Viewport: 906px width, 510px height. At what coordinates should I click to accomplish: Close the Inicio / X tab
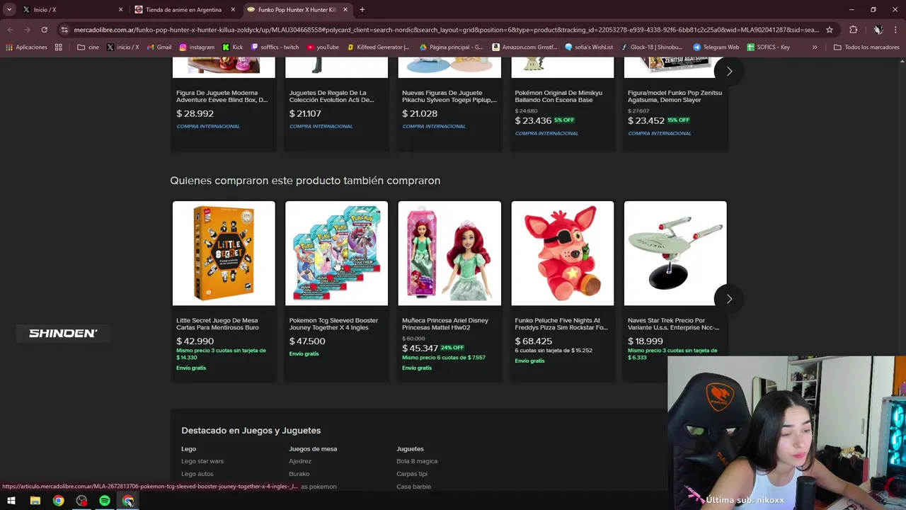(x=120, y=10)
